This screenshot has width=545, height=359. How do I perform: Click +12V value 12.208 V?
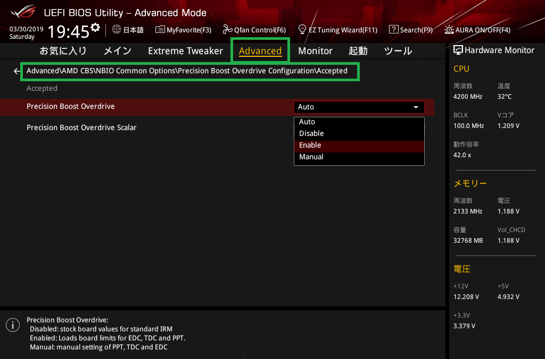(466, 297)
